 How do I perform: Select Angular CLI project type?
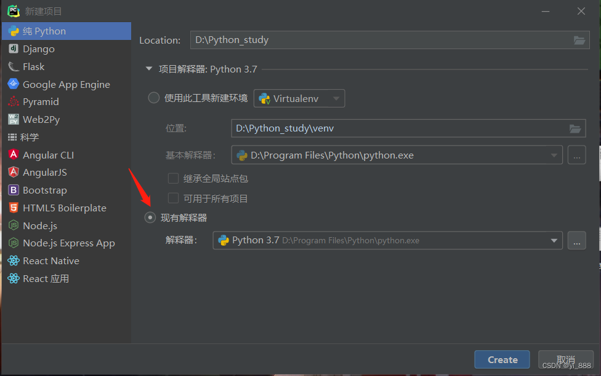point(67,155)
